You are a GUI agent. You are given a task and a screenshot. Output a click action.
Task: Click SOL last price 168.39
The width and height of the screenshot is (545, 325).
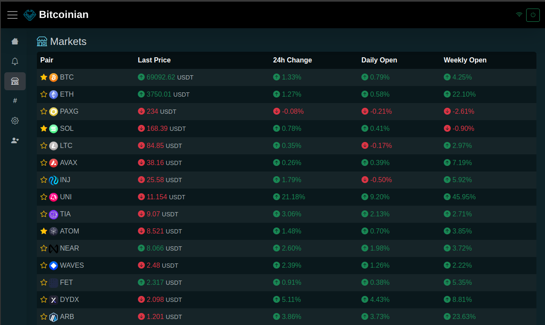[157, 129]
